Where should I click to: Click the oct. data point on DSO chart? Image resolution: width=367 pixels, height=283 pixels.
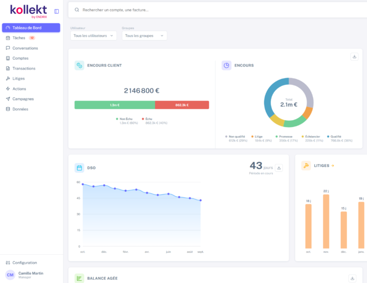click(x=83, y=184)
